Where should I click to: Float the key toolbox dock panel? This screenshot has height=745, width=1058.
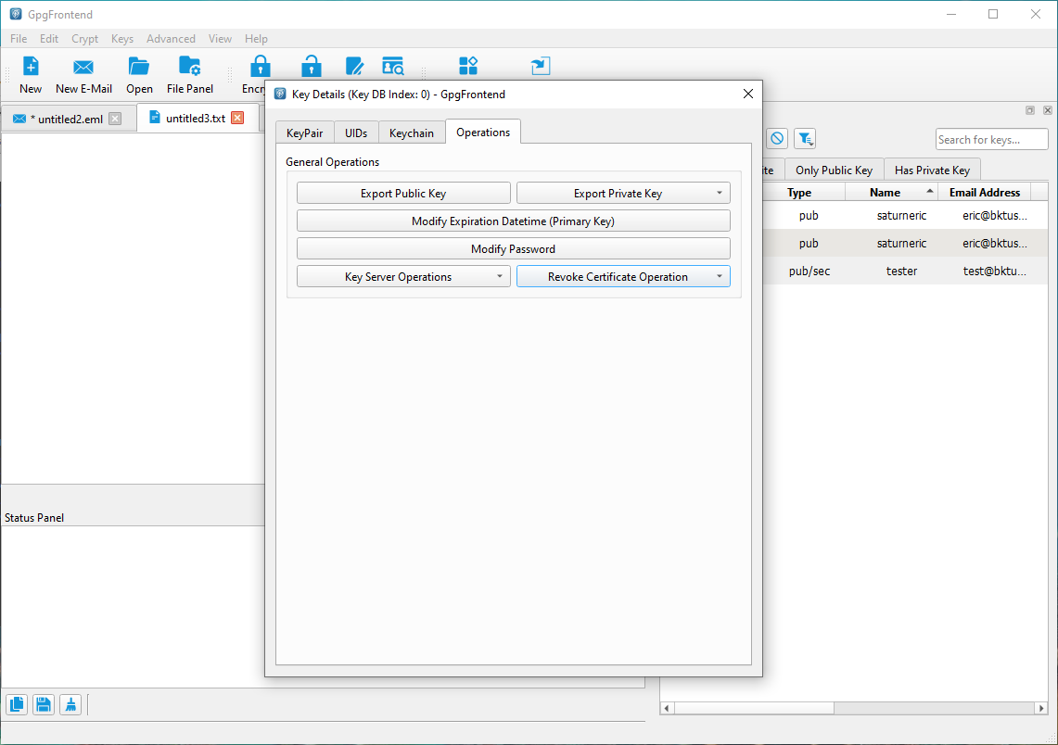pyautogui.click(x=1029, y=110)
